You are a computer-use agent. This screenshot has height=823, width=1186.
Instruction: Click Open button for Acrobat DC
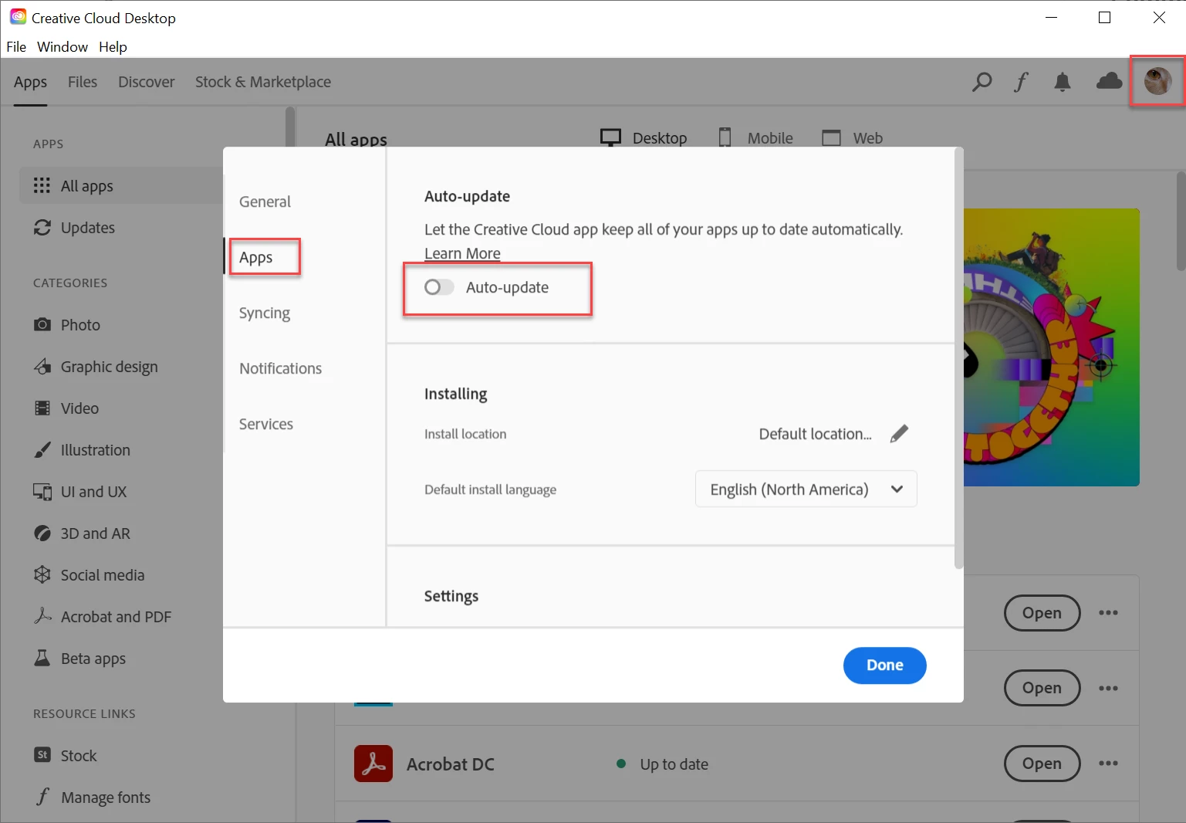pyautogui.click(x=1042, y=764)
